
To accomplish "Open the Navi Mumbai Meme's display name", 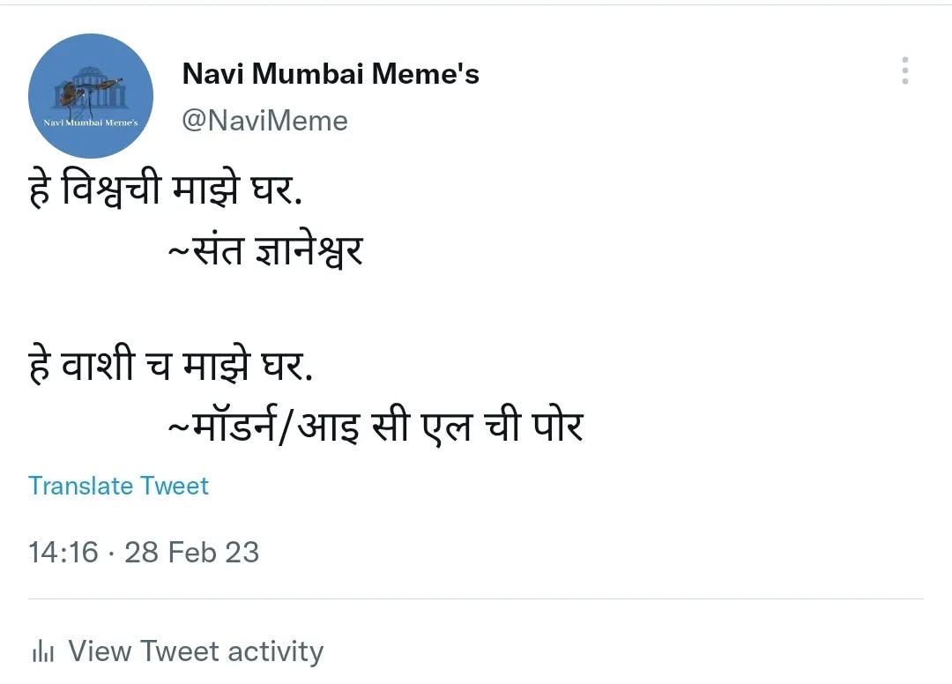I will [x=331, y=74].
